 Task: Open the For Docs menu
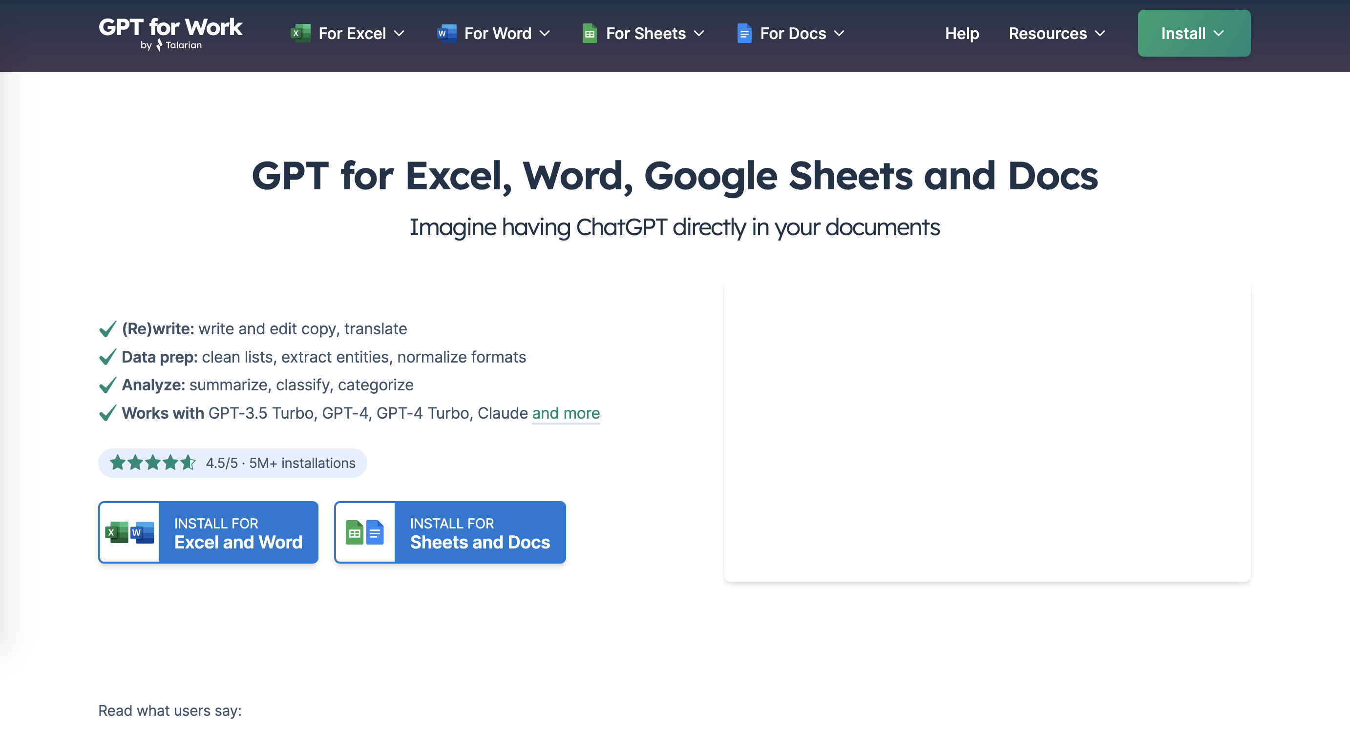click(791, 34)
